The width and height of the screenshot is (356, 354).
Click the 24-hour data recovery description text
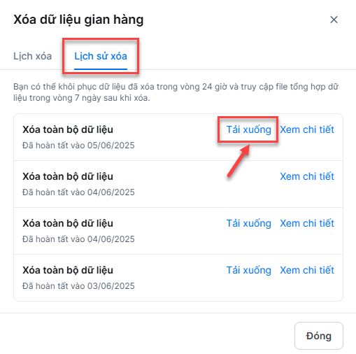tap(176, 92)
